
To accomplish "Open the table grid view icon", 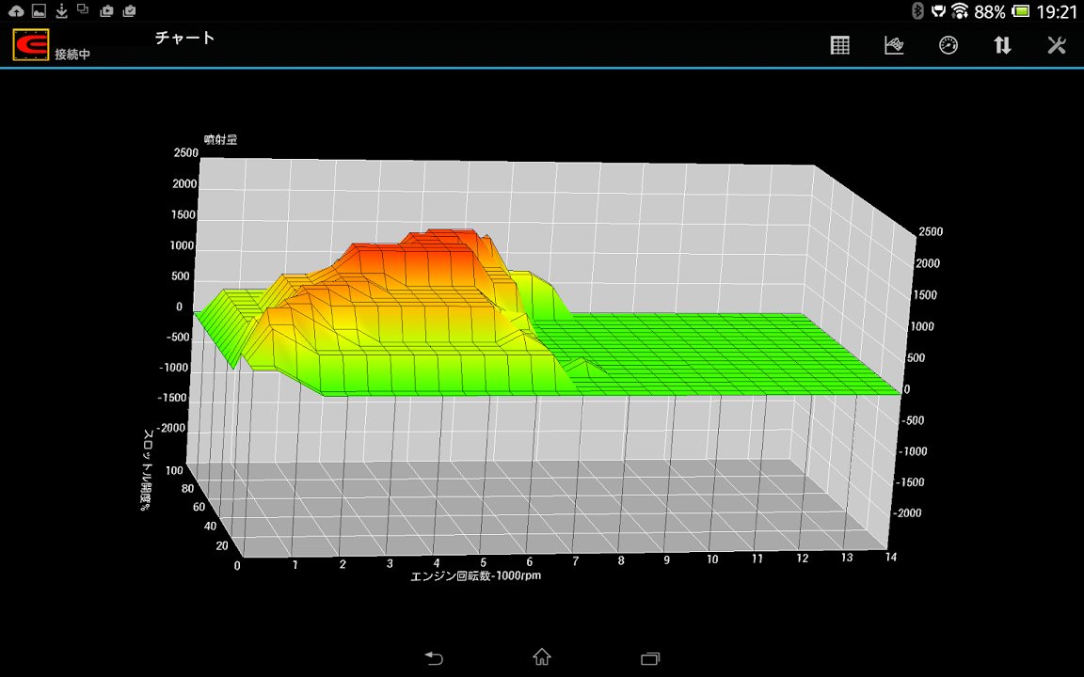I will [840, 45].
